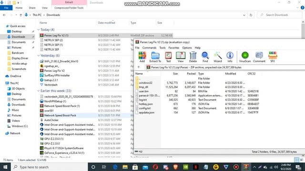Open the Bandicam folder in Quick access
The height and width of the screenshot is (171, 305).
(x=18, y=53)
